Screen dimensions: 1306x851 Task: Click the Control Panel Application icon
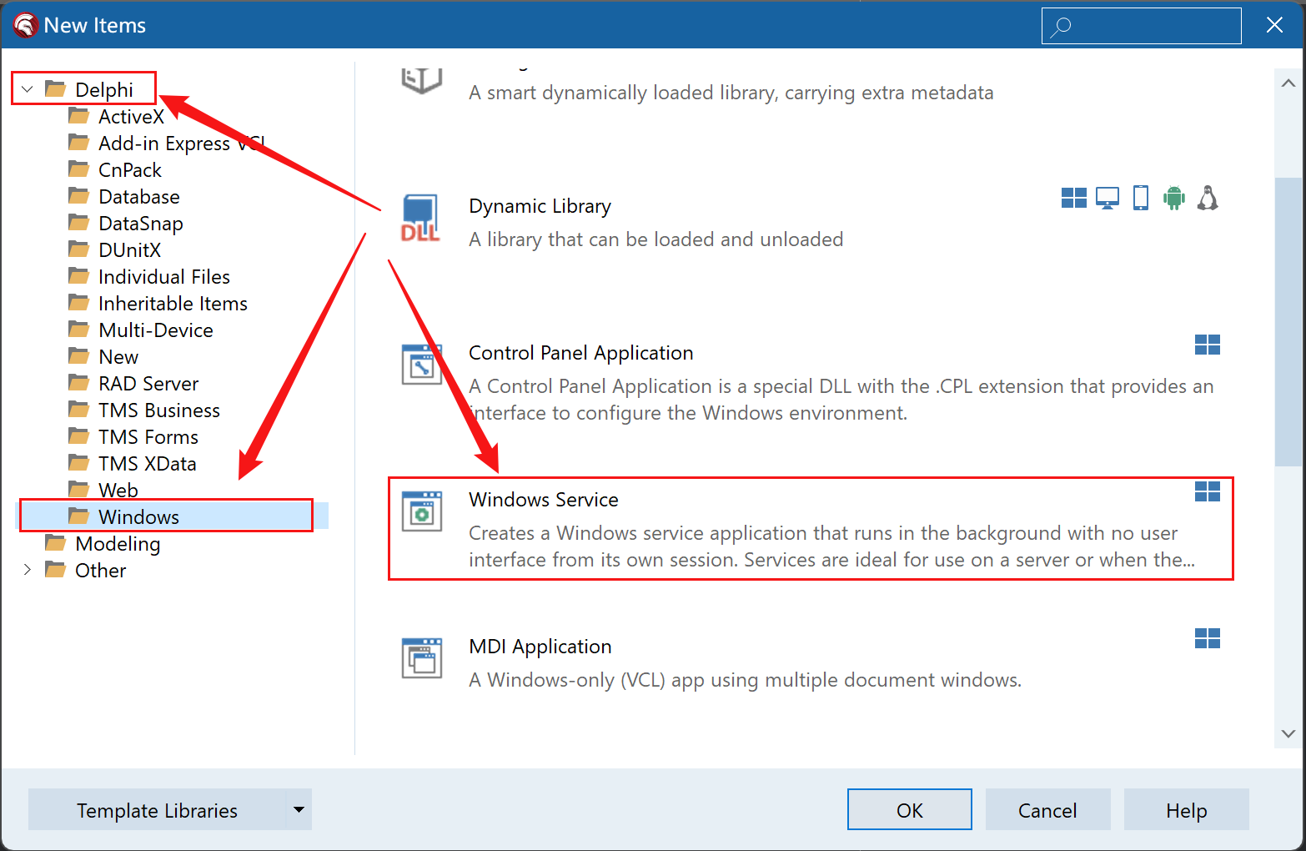coord(422,365)
